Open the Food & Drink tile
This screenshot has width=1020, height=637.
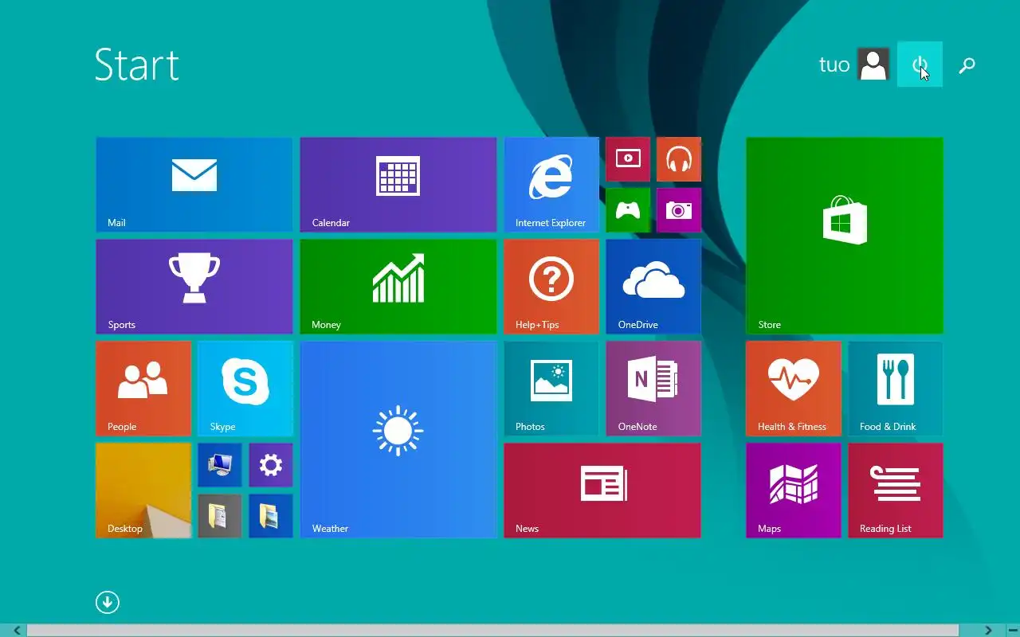pyautogui.click(x=896, y=389)
